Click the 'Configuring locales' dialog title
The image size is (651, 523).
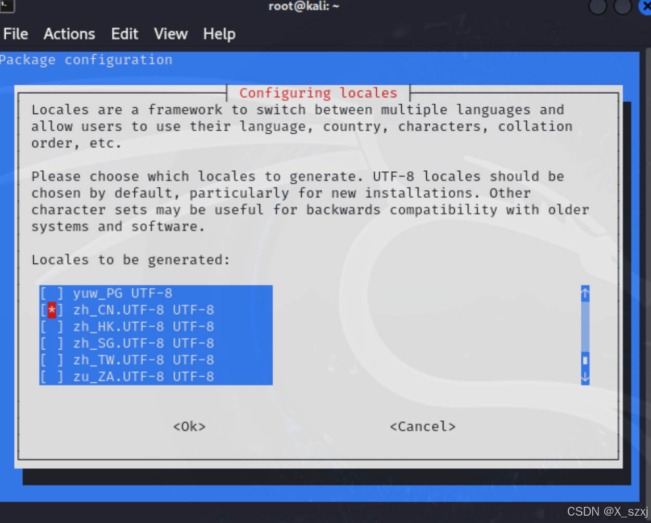click(318, 93)
